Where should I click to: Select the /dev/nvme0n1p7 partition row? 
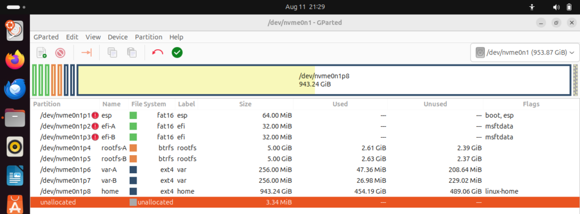coord(305,181)
